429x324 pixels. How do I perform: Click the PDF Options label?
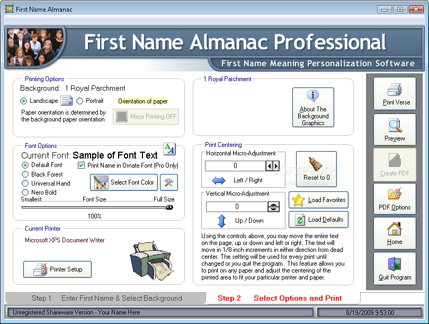tap(395, 207)
